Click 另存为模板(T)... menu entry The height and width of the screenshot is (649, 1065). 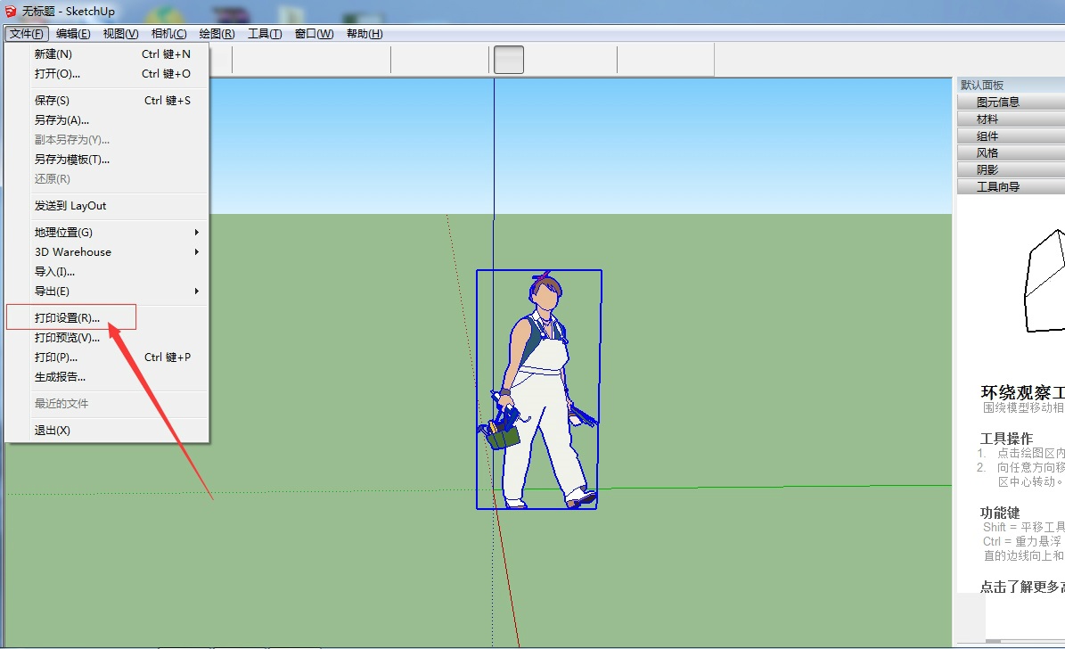point(72,160)
